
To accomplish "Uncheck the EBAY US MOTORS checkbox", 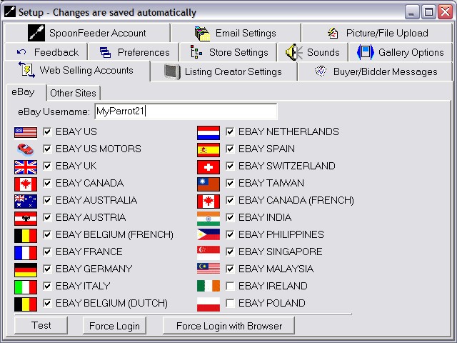I will 47,149.
